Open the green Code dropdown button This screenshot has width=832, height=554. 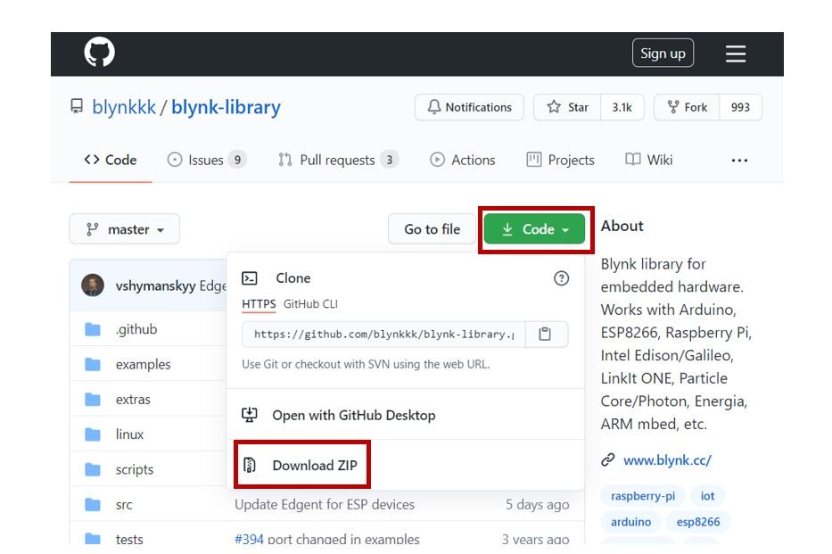point(534,229)
